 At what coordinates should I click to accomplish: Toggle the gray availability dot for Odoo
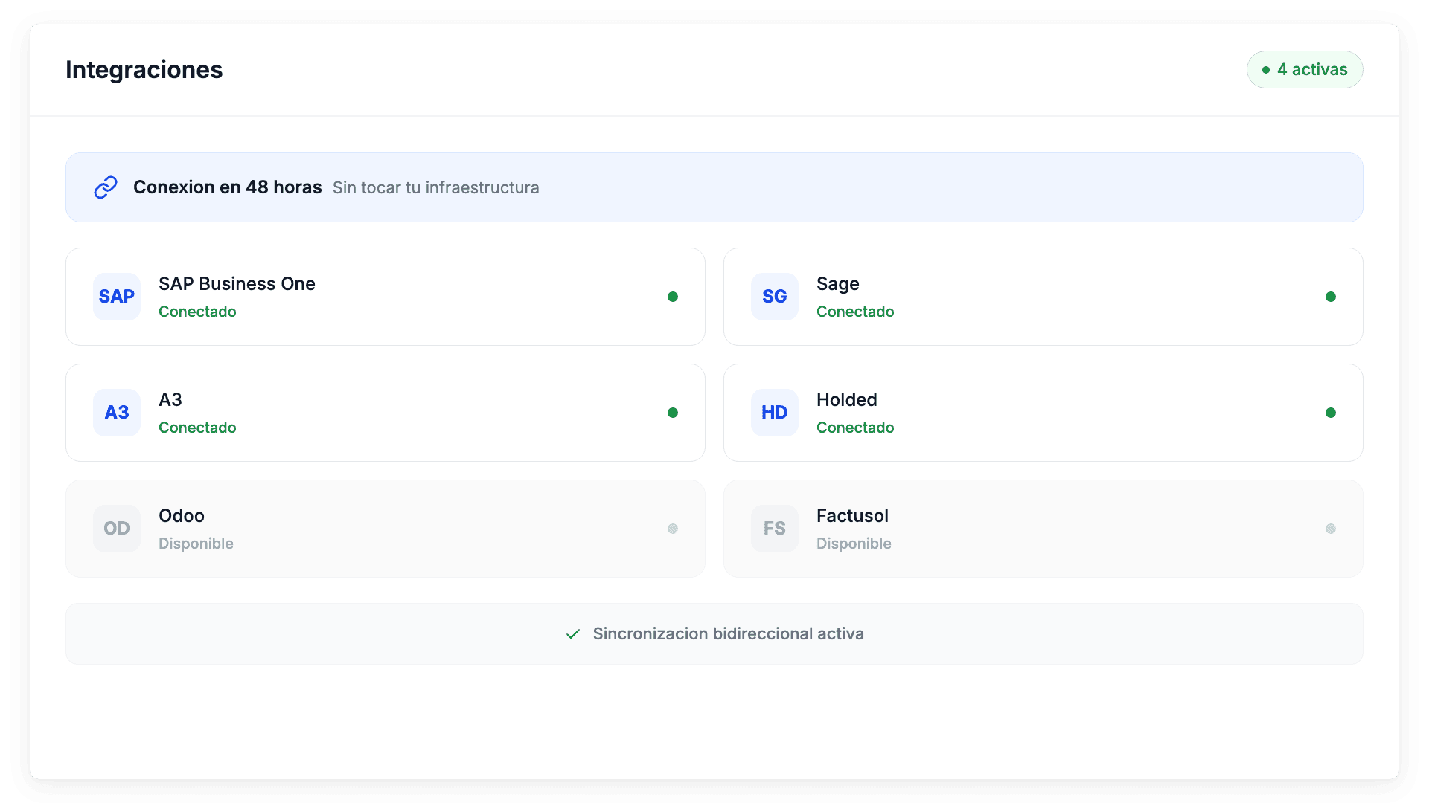(x=673, y=528)
